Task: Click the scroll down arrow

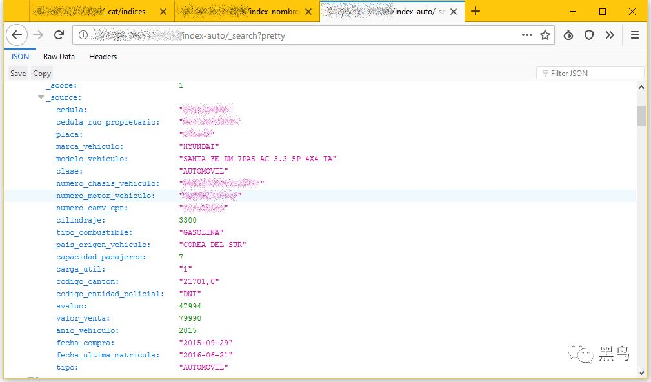Action: (x=641, y=372)
